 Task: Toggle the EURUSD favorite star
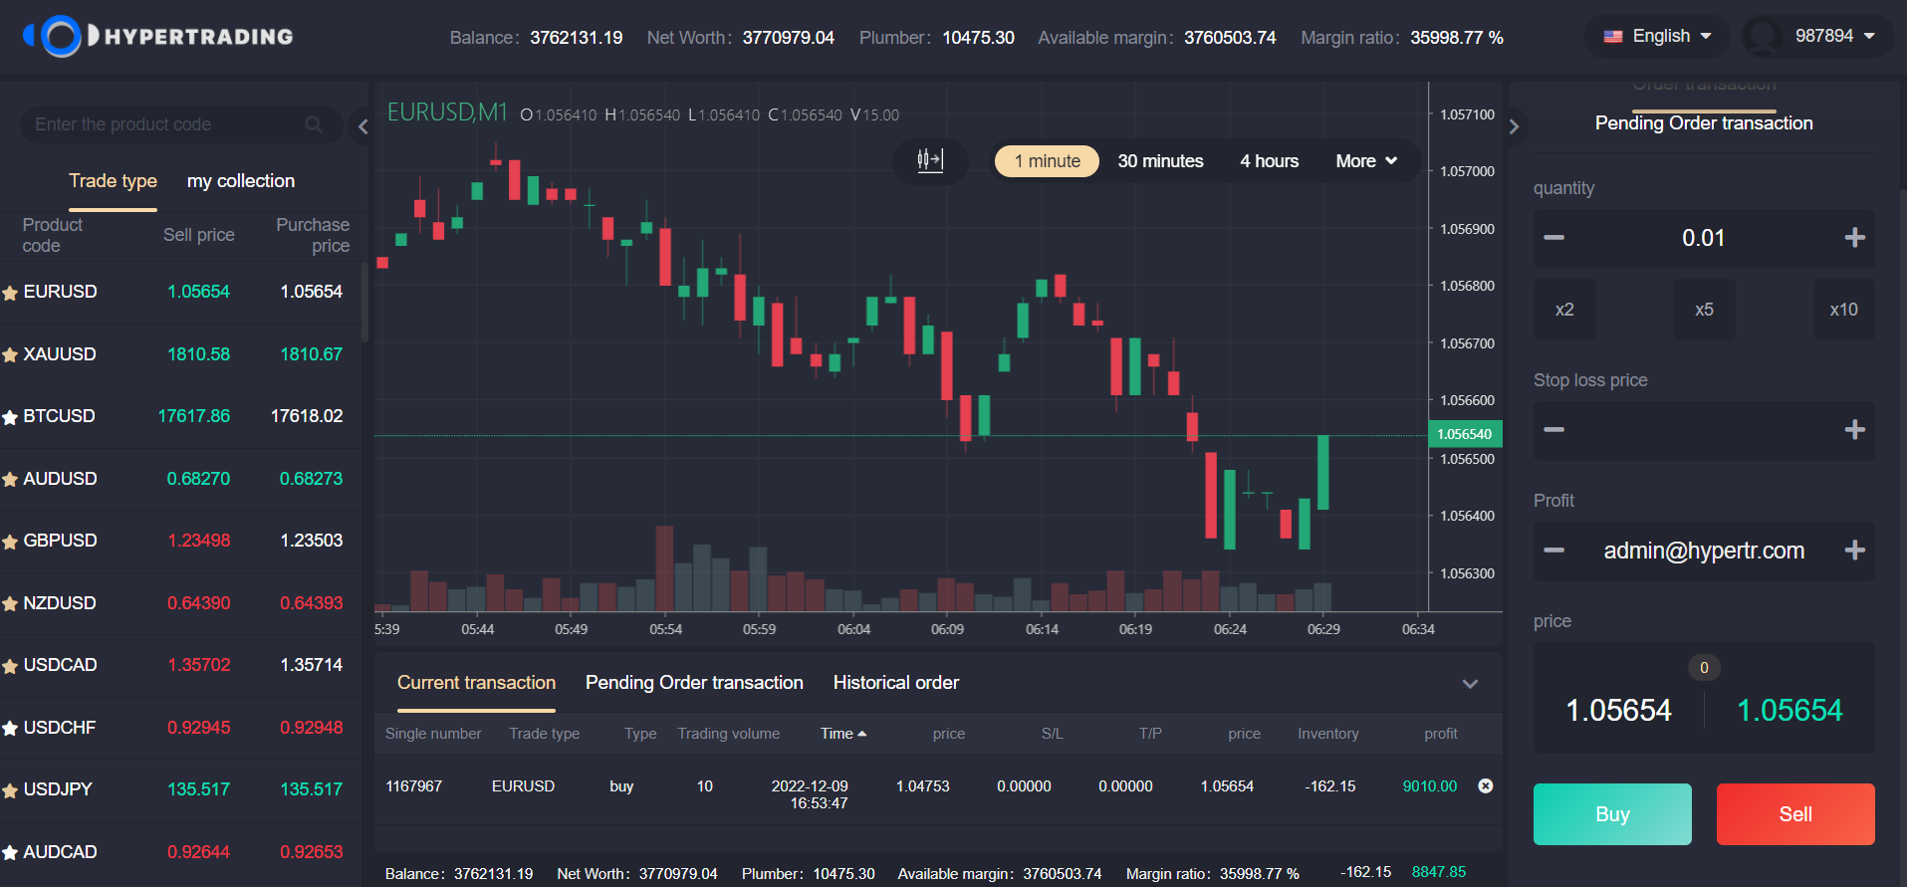click(10, 293)
